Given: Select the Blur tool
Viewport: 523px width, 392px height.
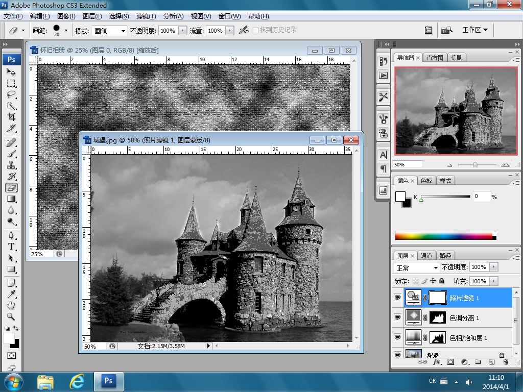Looking at the screenshot, I should click(x=11, y=210).
